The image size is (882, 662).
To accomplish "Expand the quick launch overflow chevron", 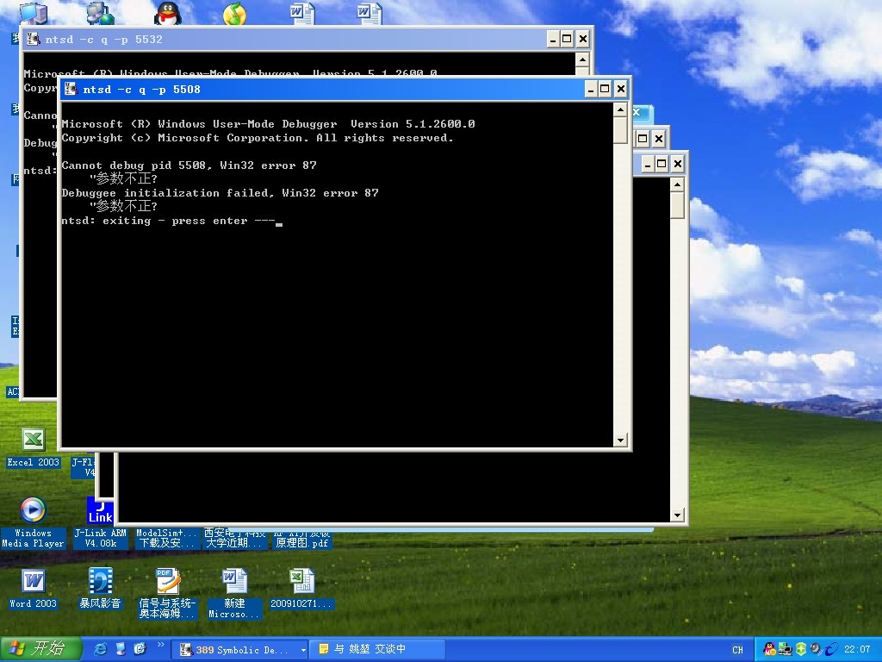I will [x=160, y=645].
